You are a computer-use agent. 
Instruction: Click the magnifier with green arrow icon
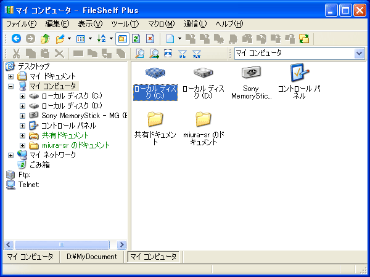coord(154,54)
